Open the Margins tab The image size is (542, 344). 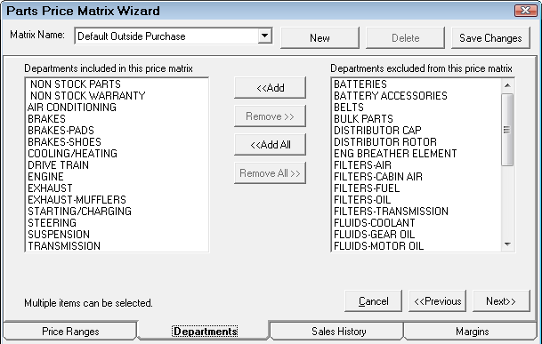point(472,332)
